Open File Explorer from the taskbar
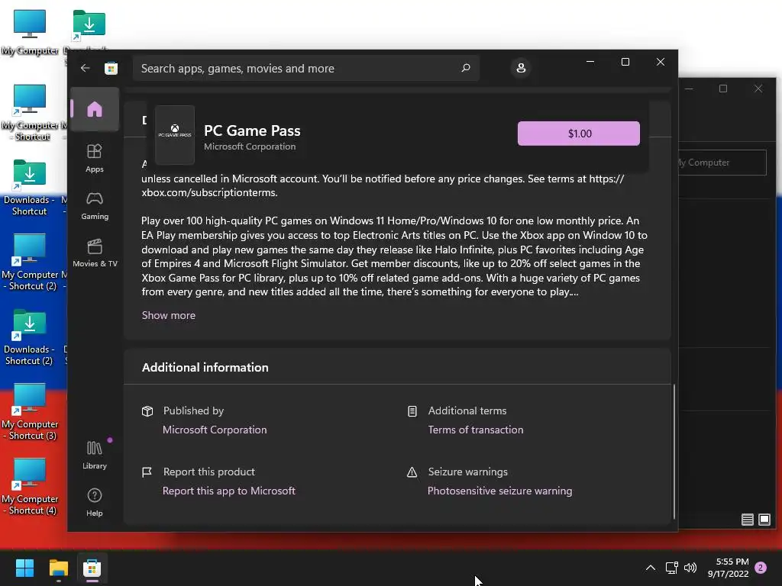The width and height of the screenshot is (782, 586). [58, 568]
